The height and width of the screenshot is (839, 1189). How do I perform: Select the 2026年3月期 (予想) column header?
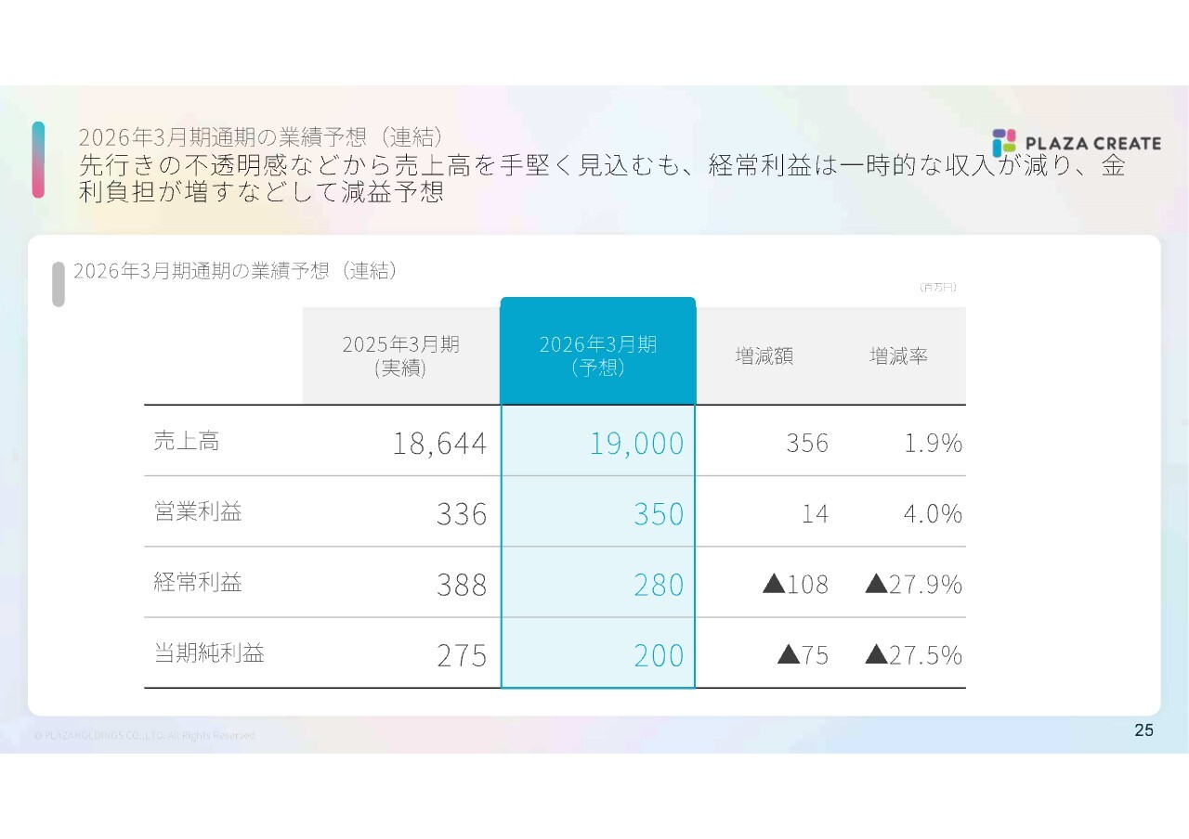click(x=597, y=355)
